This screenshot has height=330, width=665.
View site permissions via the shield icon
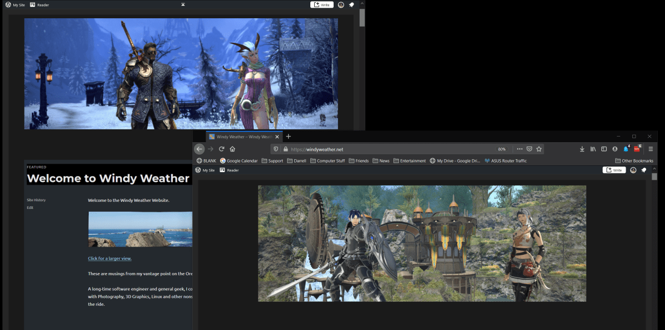pyautogui.click(x=275, y=149)
